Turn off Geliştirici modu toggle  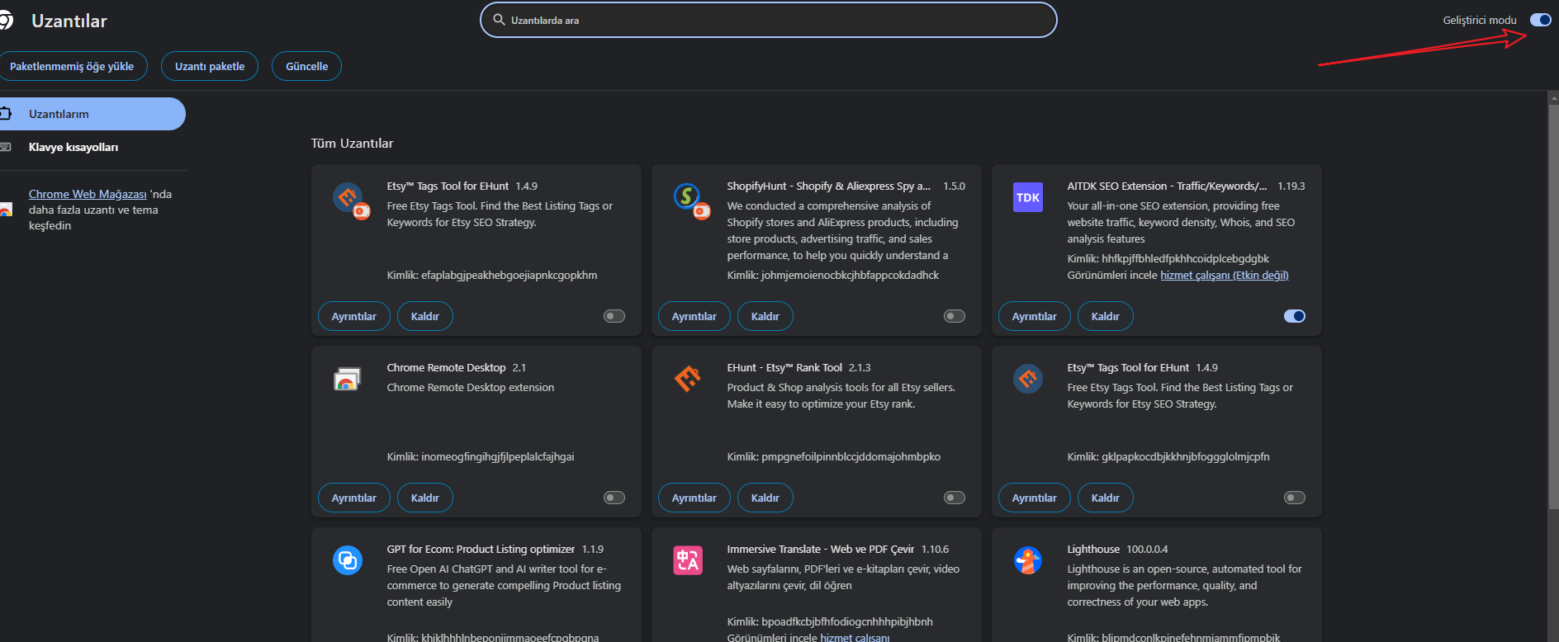pos(1540,20)
